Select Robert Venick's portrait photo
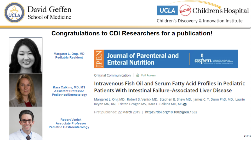Screen dimensions: 251x141 26,123
